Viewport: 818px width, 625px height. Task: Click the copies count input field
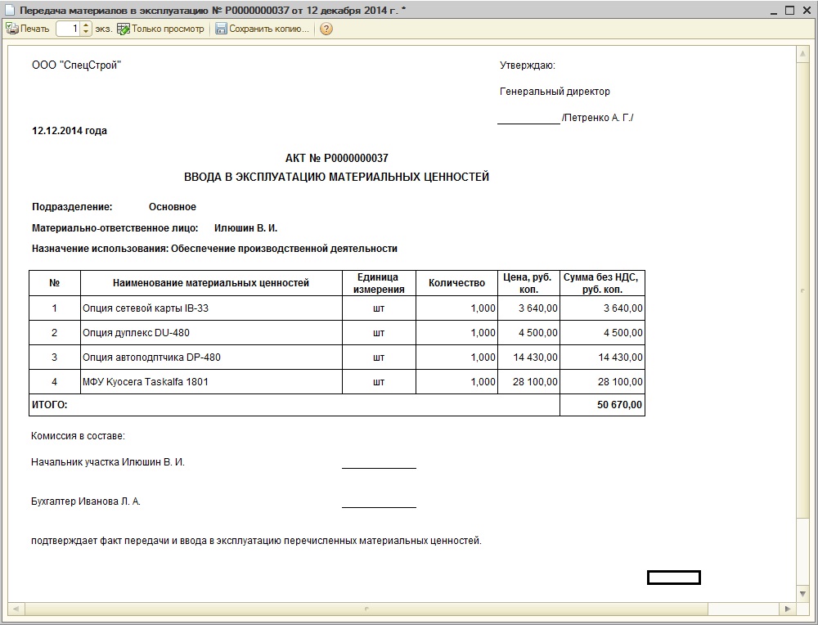pos(69,29)
